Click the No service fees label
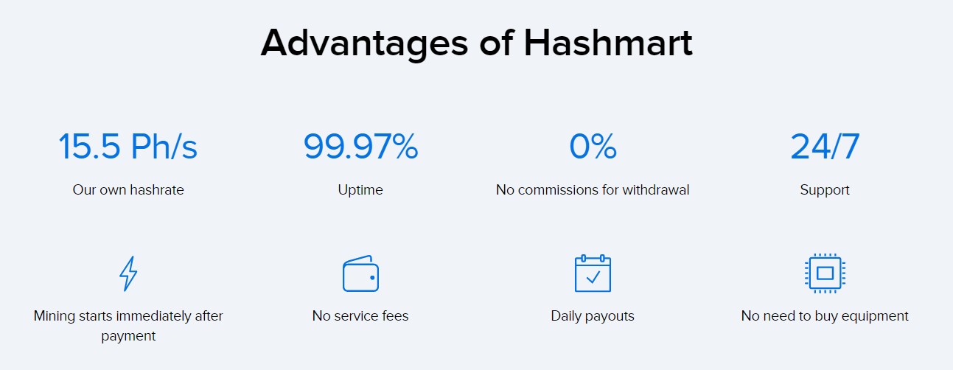 (360, 315)
